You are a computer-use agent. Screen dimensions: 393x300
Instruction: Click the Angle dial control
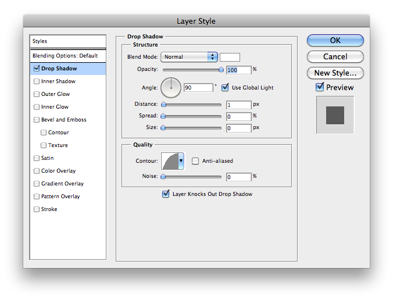coord(171,87)
